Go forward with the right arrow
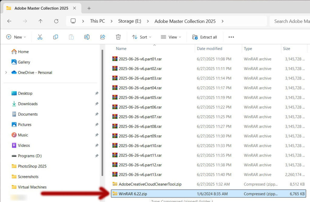The height and width of the screenshot is (202, 310). pos(25,21)
